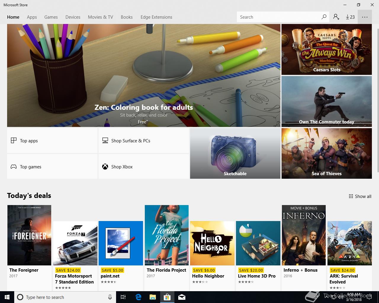Click the search magnifier icon
The height and width of the screenshot is (303, 379).
[324, 17]
